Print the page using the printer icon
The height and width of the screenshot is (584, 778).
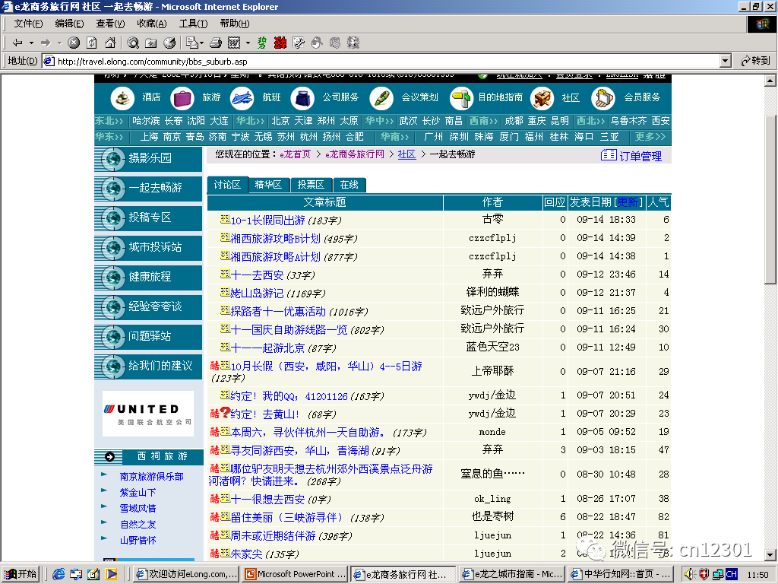point(215,43)
